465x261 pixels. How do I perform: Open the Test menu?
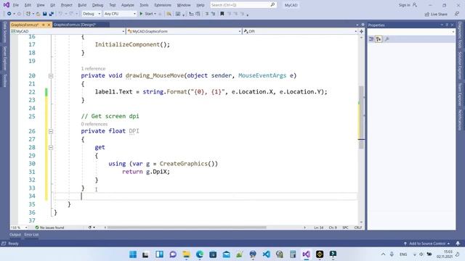pos(113,5)
